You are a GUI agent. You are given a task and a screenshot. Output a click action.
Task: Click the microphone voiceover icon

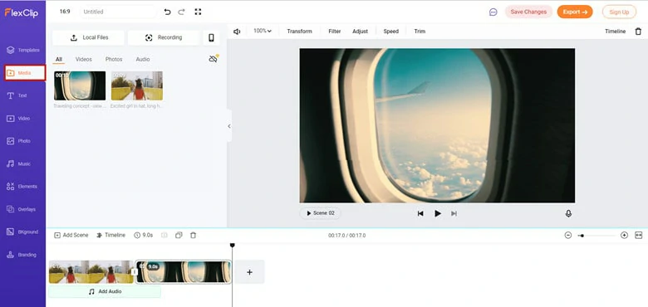[x=568, y=213]
